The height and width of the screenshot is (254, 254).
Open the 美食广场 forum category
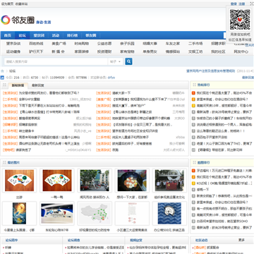coord(59,44)
